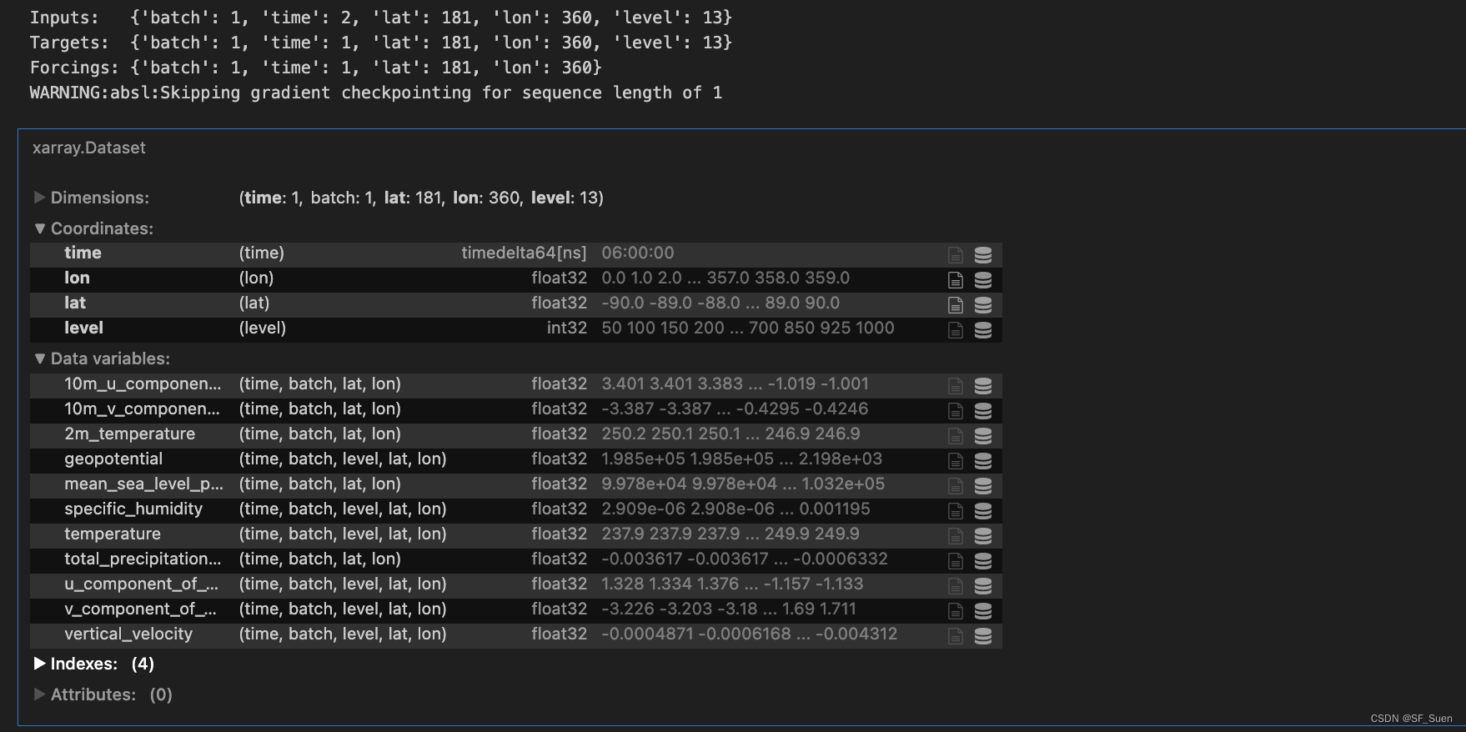Click the int32 dtype of level

[567, 328]
